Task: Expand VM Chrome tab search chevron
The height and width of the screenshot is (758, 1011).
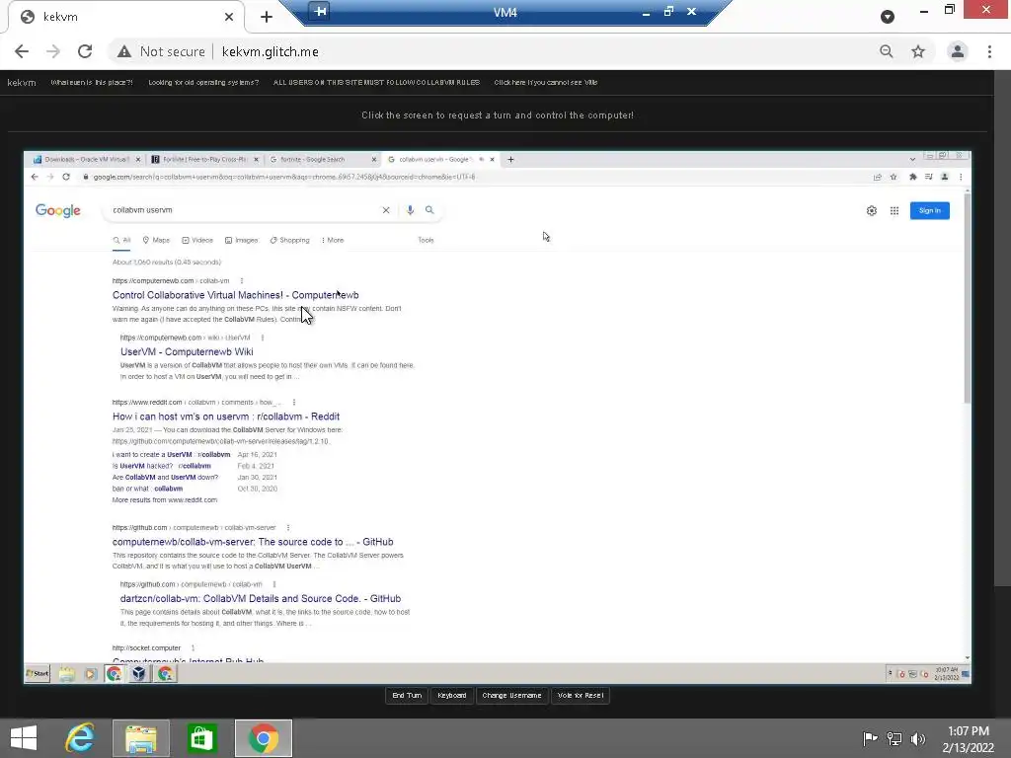Action: tap(912, 159)
